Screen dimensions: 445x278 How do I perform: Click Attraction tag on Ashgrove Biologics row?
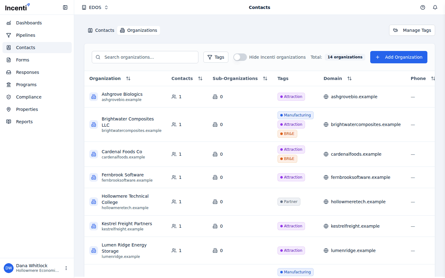(x=291, y=97)
